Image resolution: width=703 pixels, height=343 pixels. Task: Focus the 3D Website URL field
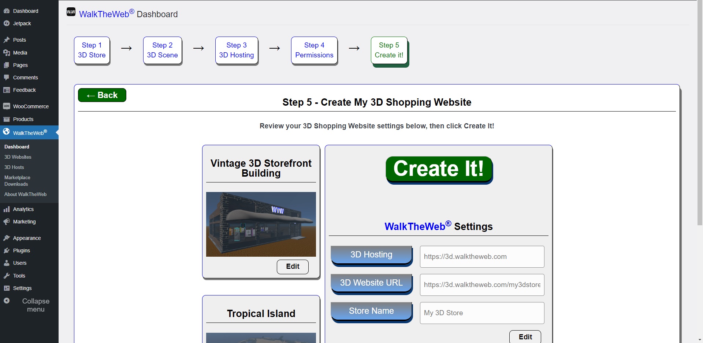(x=482, y=285)
